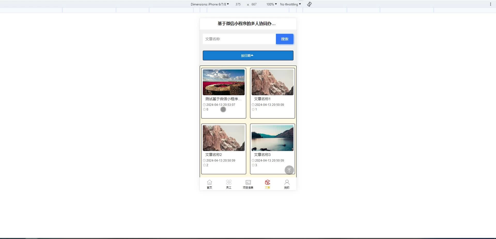The image size is (496, 239).
Task: Click the blue 搜索 search button
Action: coord(284,39)
